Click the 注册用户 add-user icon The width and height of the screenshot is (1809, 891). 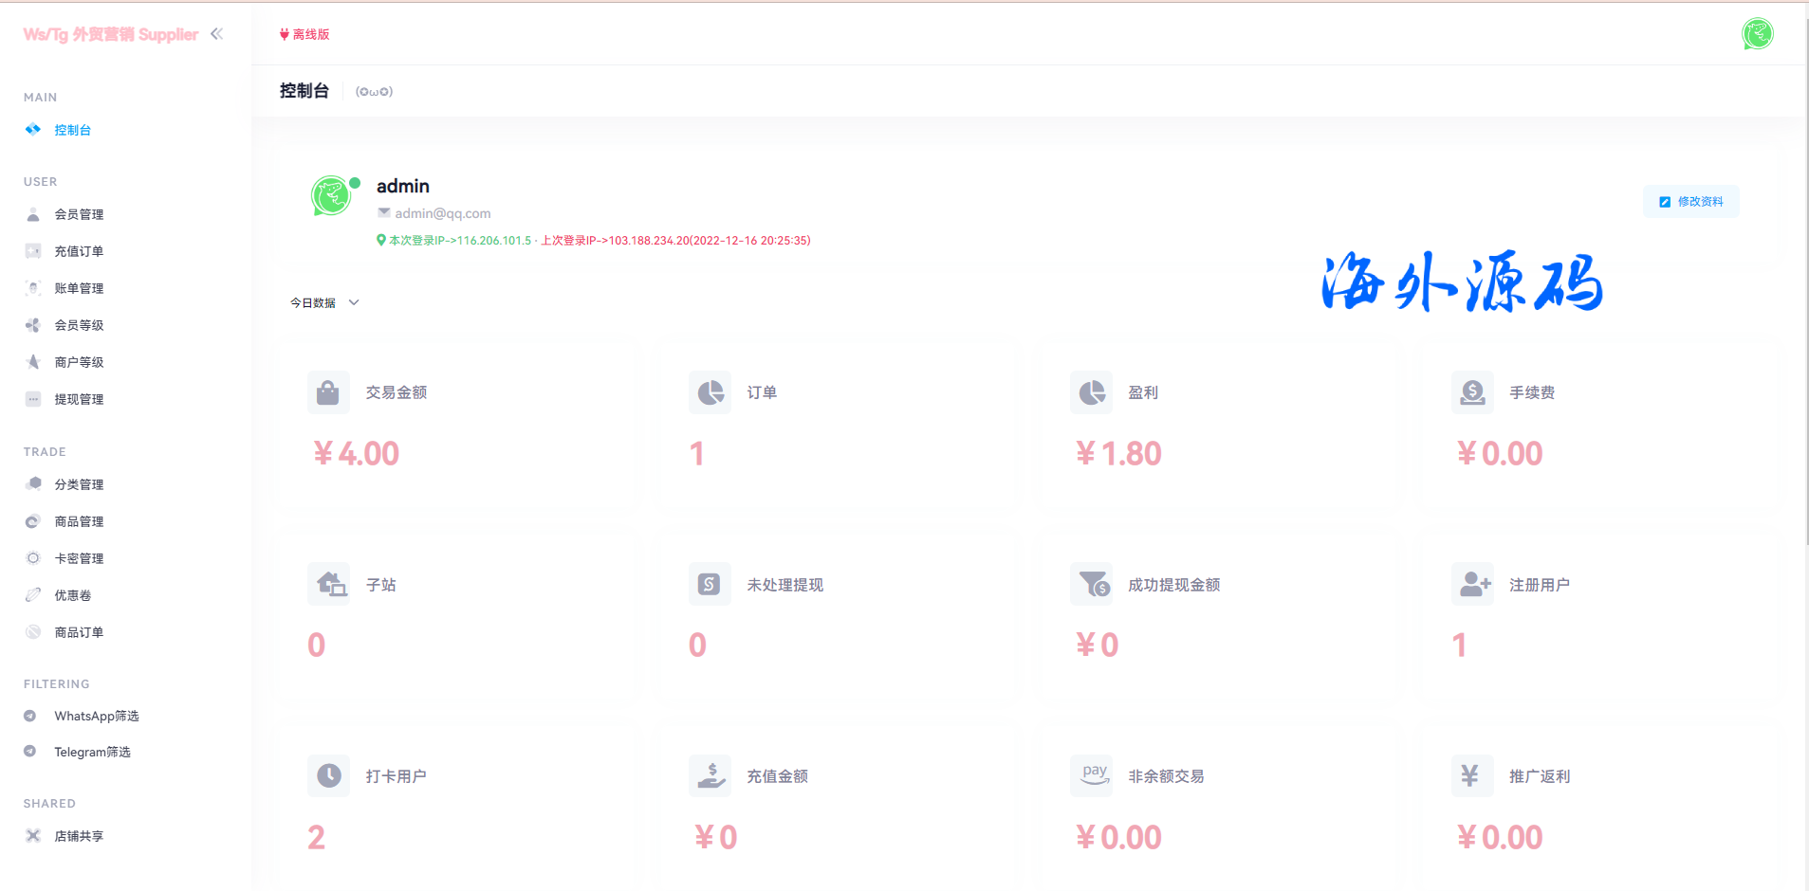1472,584
